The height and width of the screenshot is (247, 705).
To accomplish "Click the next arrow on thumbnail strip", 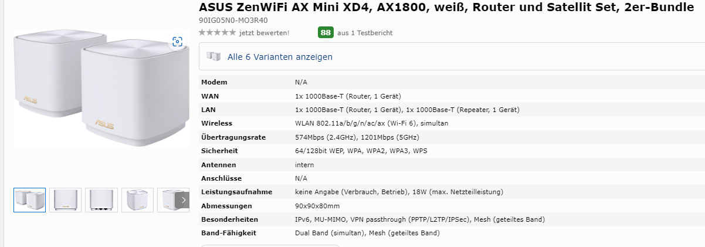I will point(184,200).
